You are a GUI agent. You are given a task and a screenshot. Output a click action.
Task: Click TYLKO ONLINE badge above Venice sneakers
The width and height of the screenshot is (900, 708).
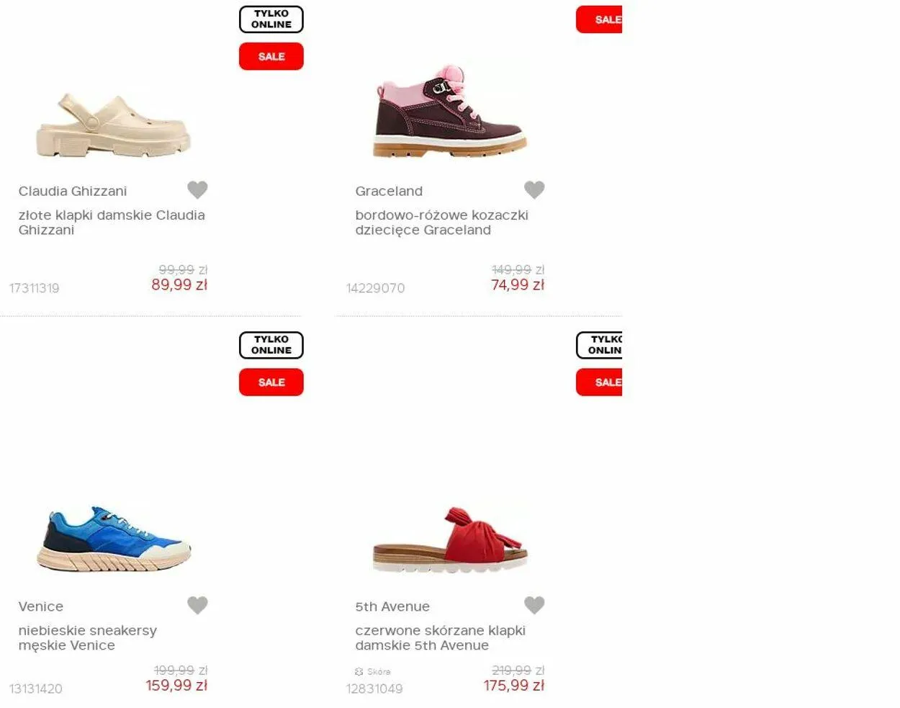click(x=271, y=345)
